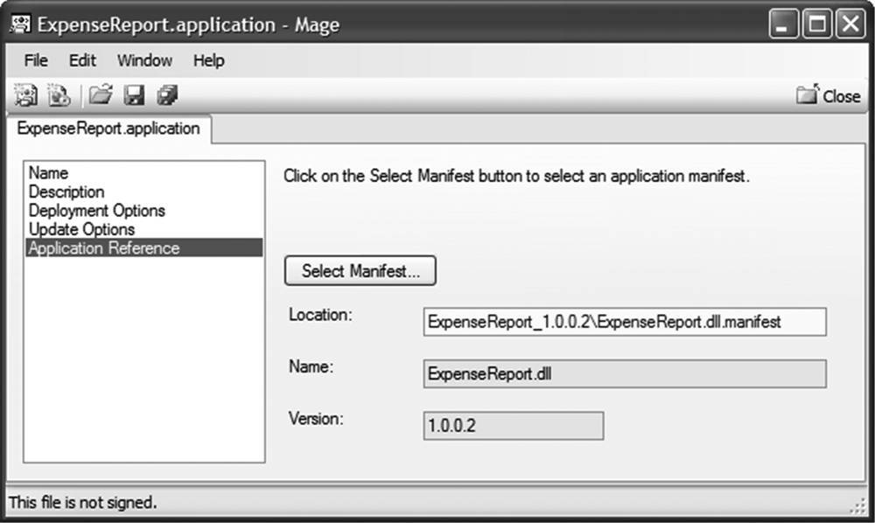Click the 'Version:' label

[316, 419]
